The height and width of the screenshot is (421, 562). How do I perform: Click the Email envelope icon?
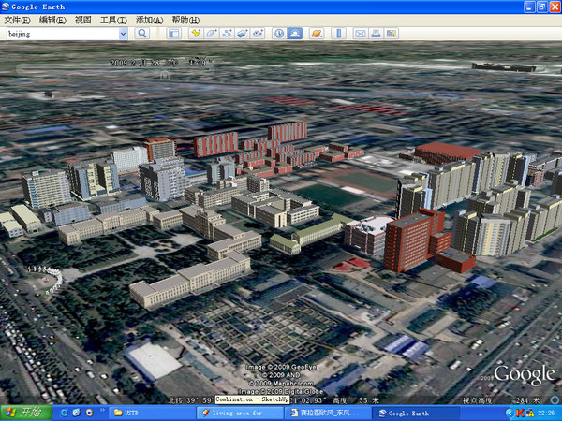(361, 34)
